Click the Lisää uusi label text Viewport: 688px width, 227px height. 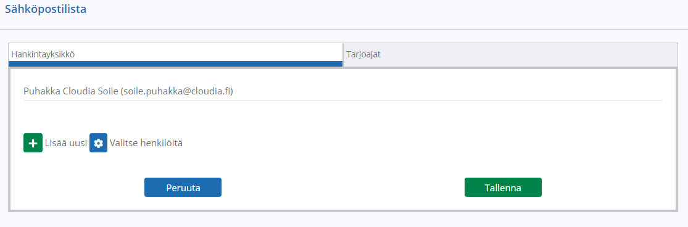(66, 143)
